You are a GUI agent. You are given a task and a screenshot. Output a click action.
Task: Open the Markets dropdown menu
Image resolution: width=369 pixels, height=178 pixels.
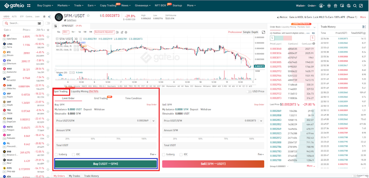coord(63,5)
